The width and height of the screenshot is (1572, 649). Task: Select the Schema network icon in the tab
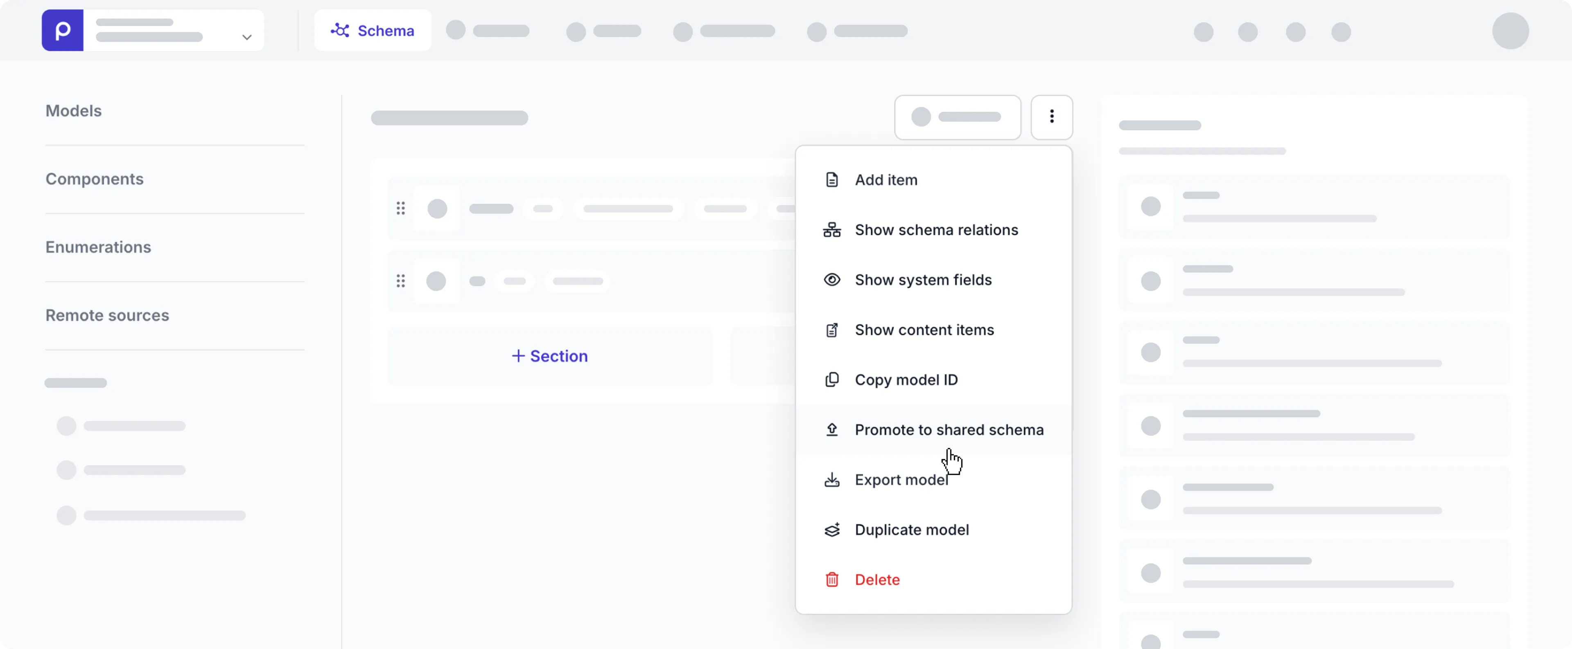[x=339, y=30]
